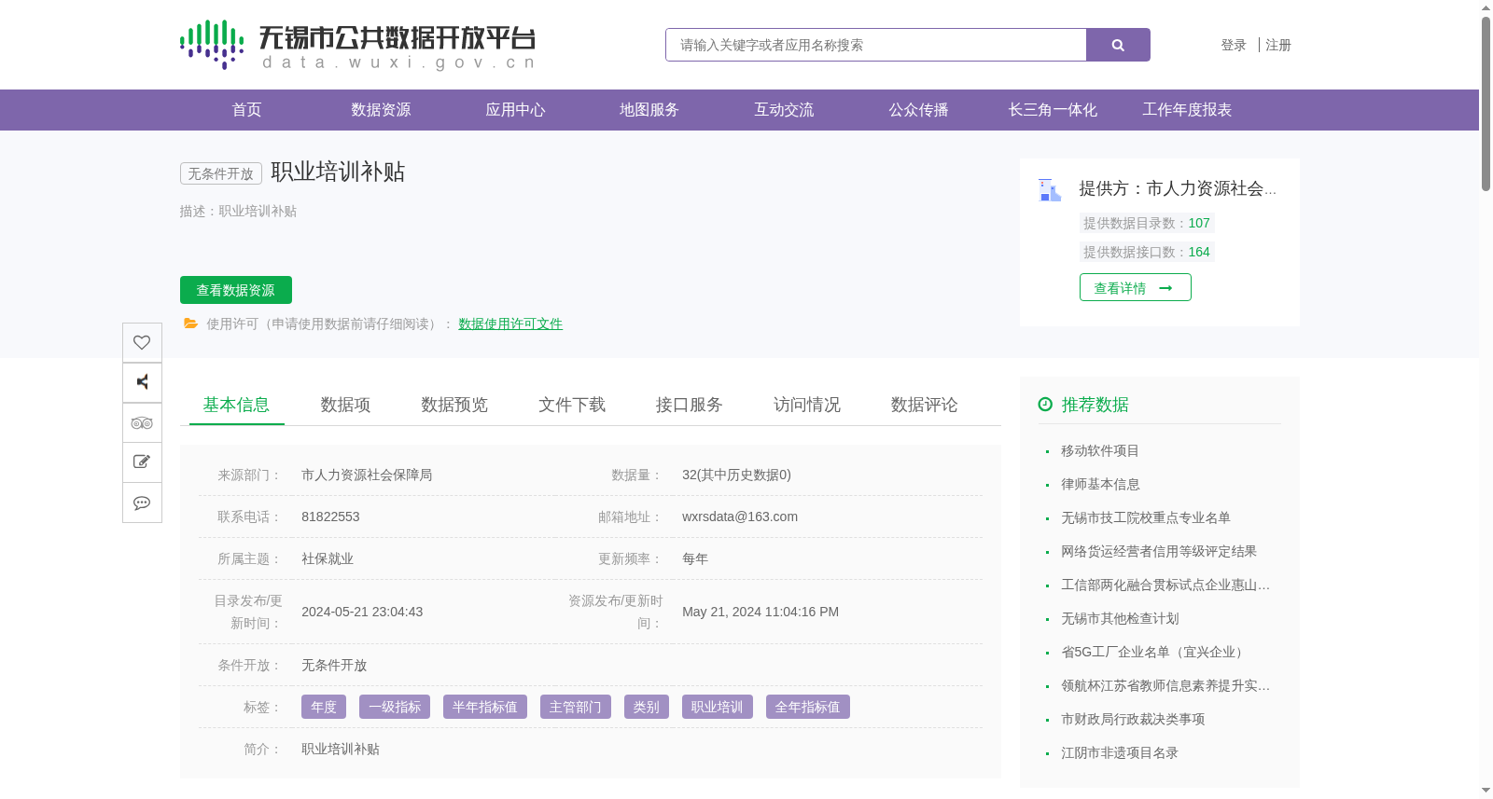Click the 半年指标值 tag
Screen dimensions: 1493x799
485,707
